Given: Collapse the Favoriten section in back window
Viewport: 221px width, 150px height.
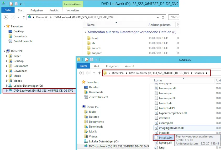Looking at the screenshot, I should (4, 26).
